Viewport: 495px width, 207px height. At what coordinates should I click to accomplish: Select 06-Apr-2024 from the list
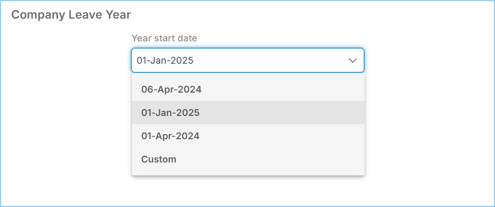pos(171,89)
